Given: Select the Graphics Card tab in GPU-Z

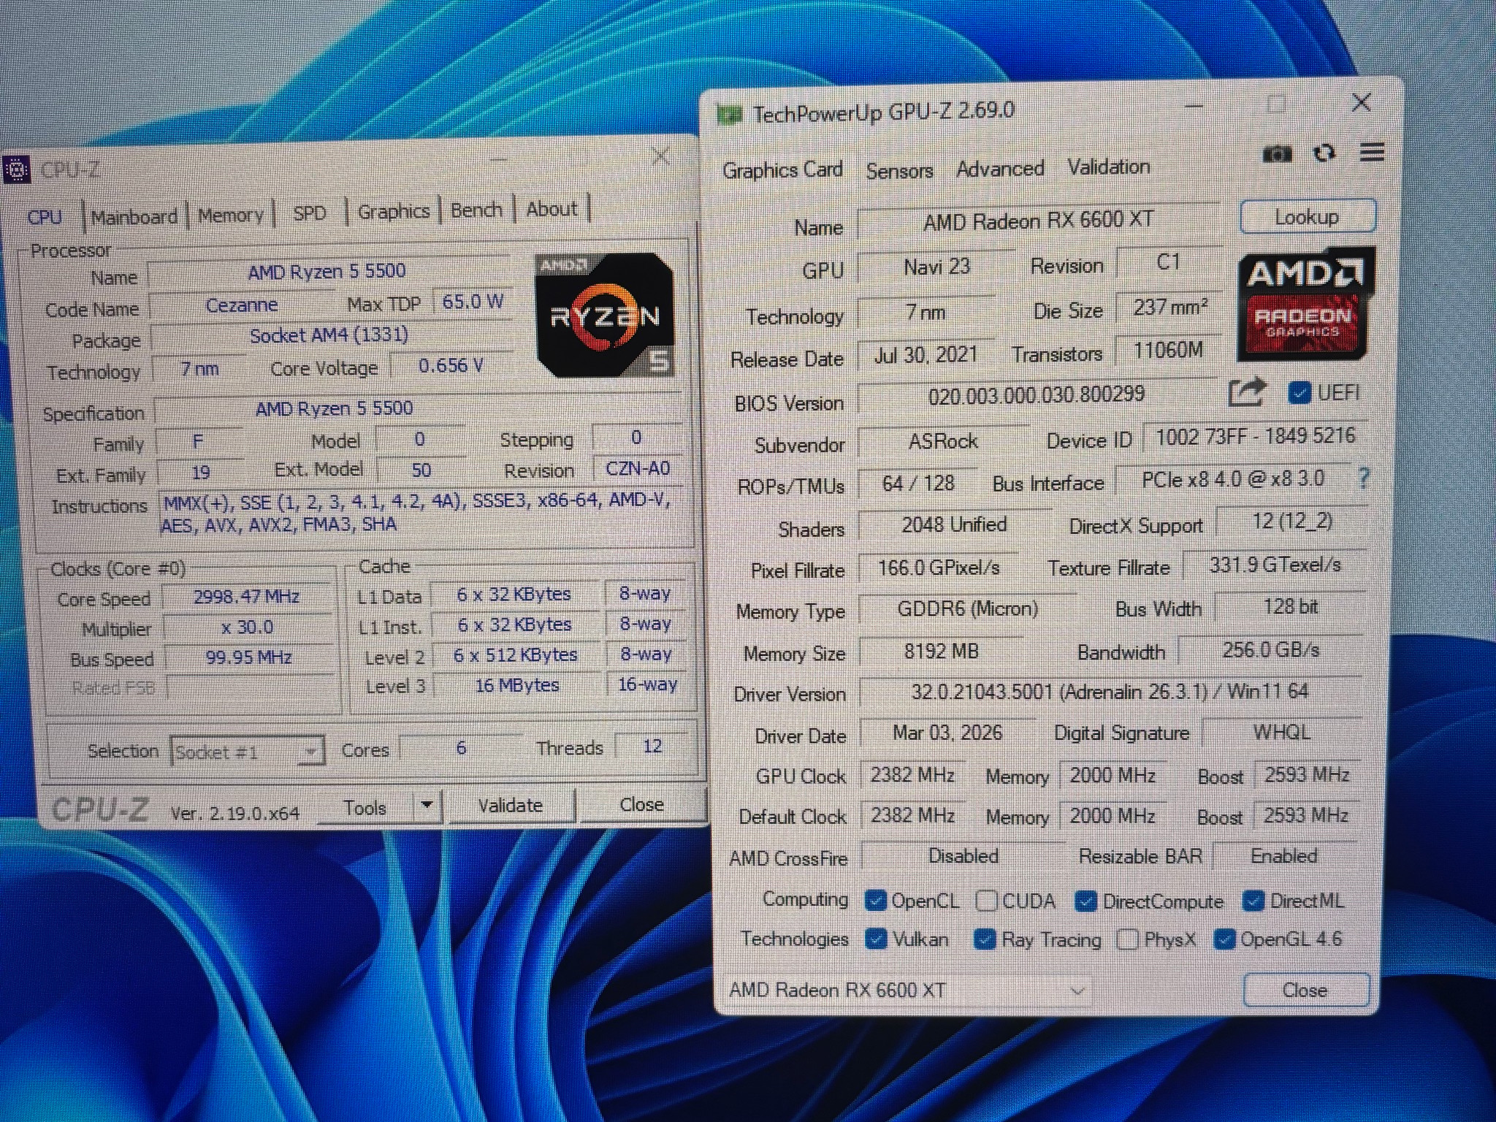Looking at the screenshot, I should (x=782, y=170).
